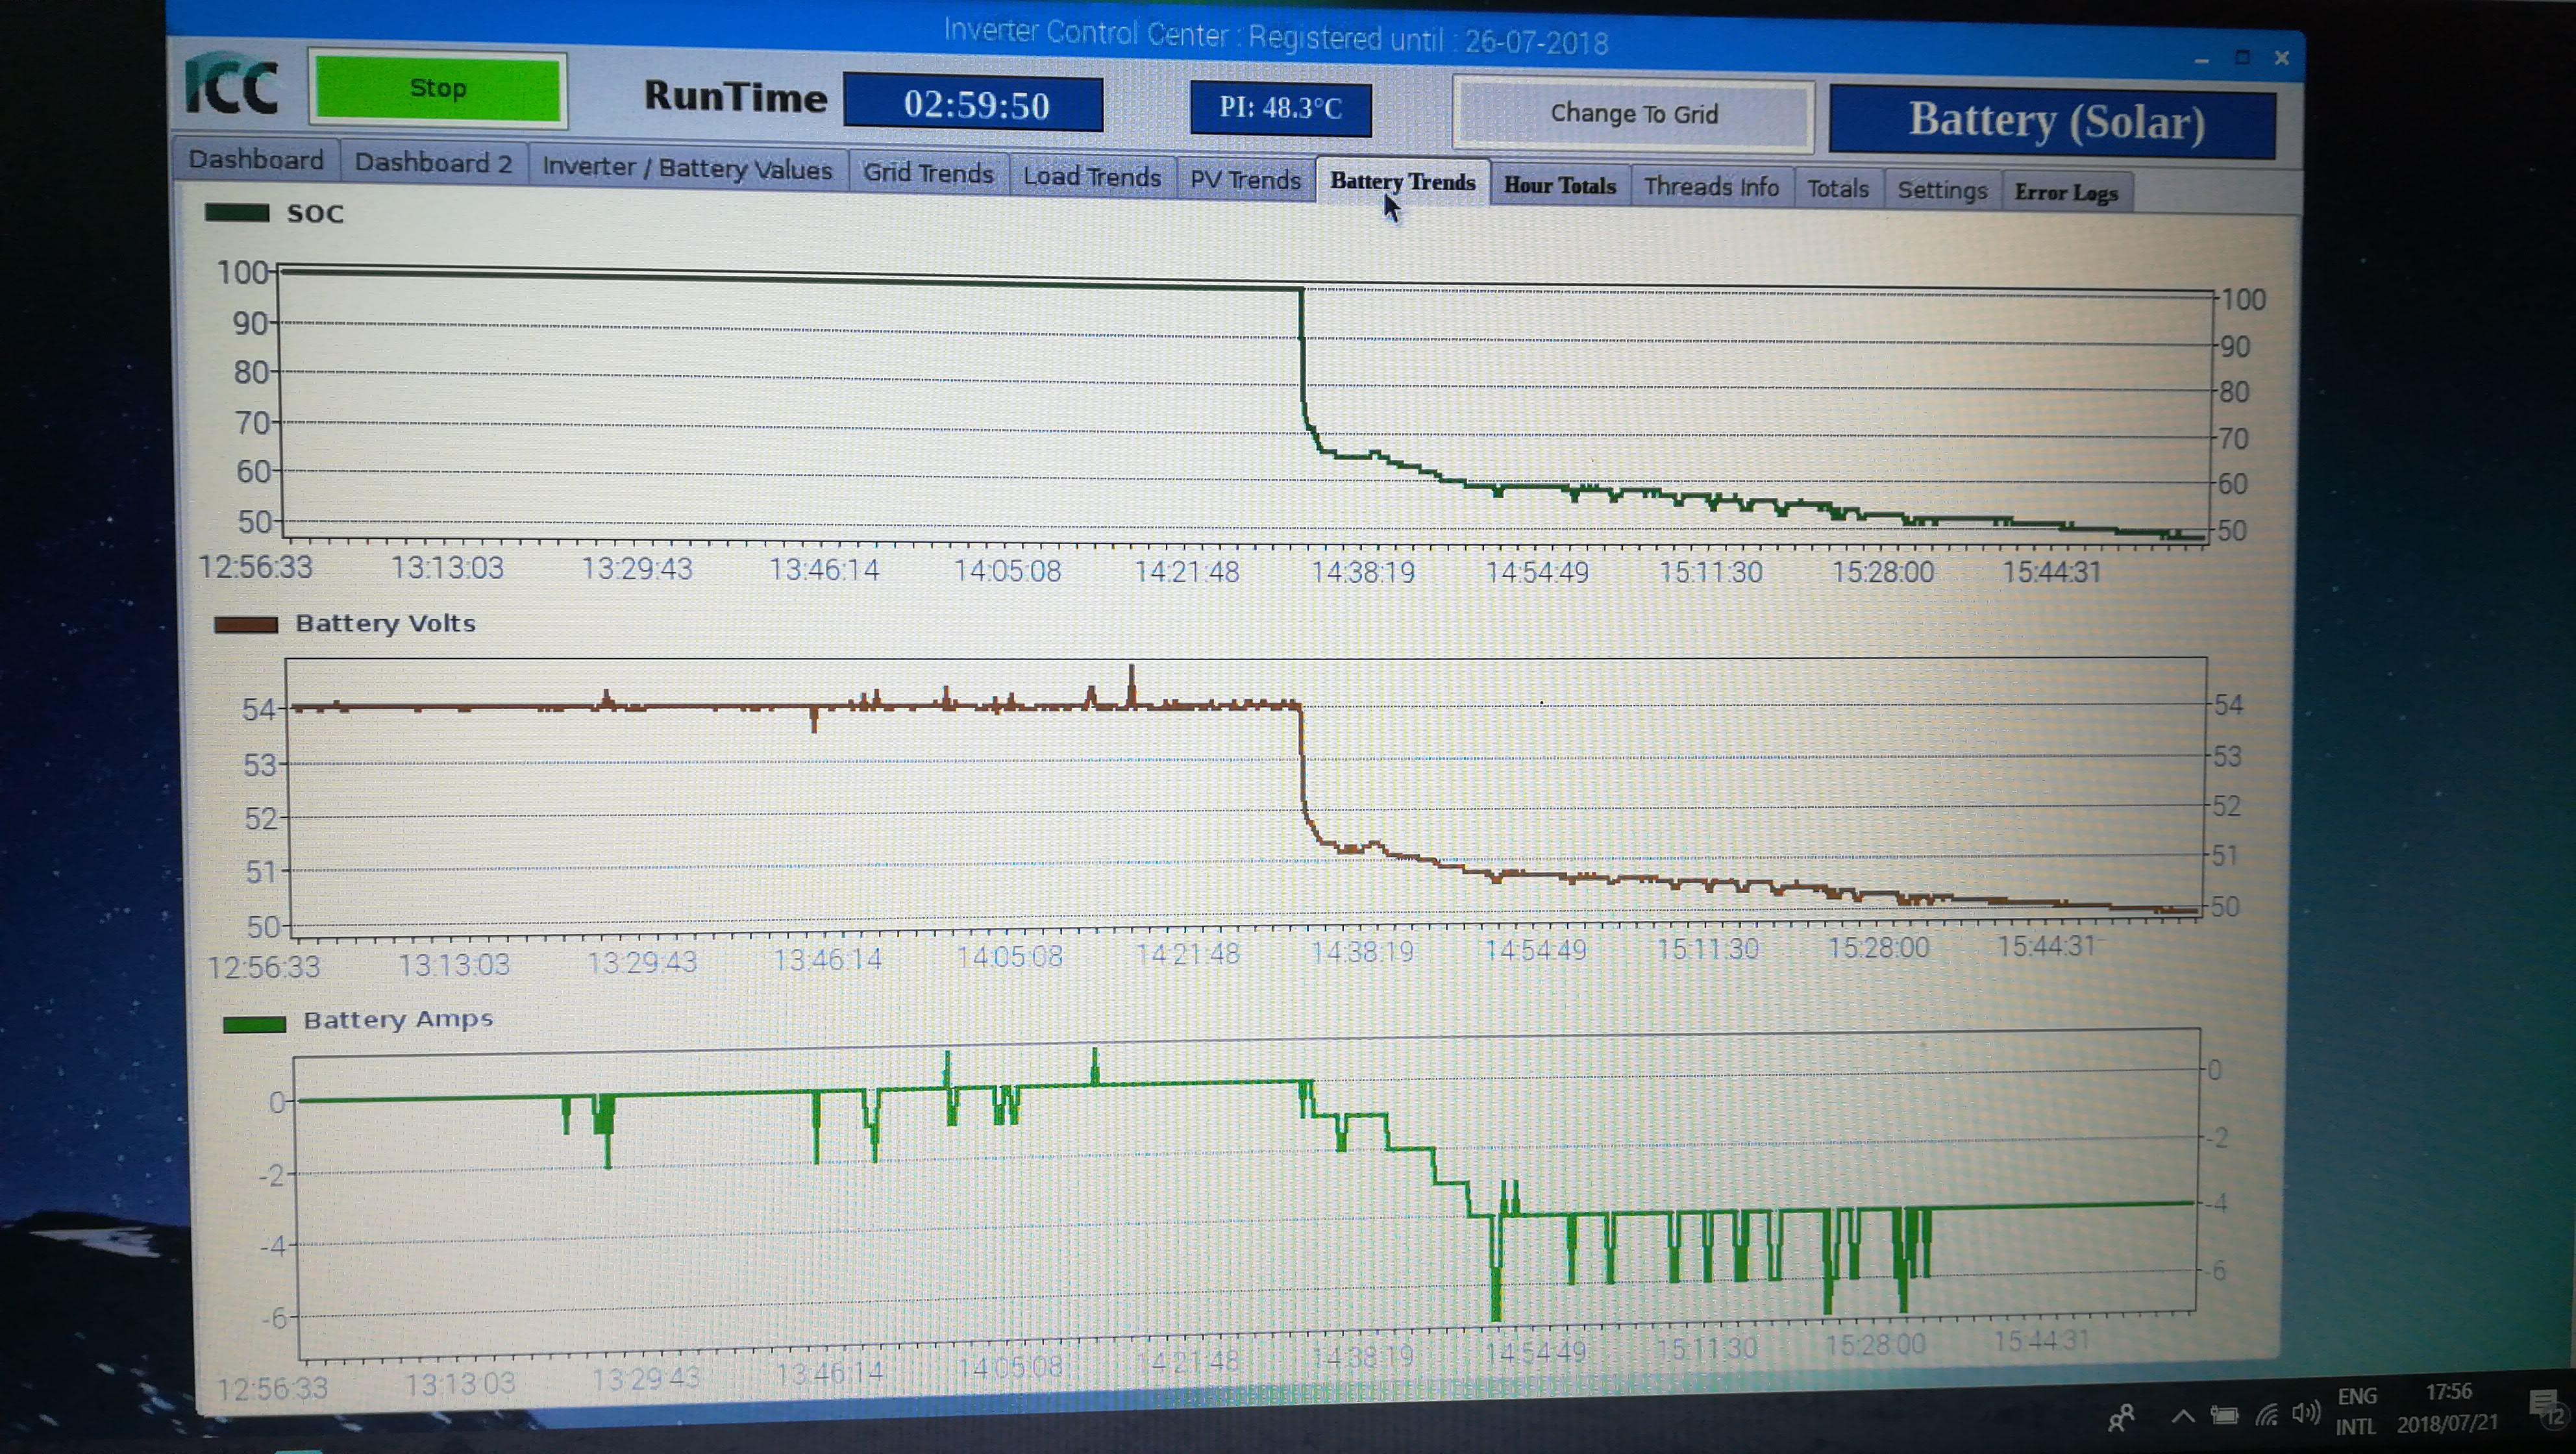
Task: Click 15:44:31 on the Battery Volts axis
Action: (2046, 946)
